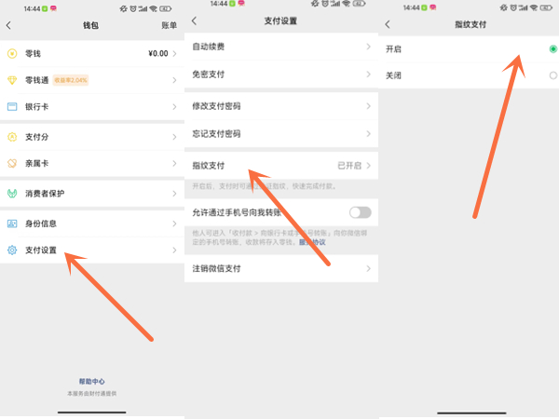Tap the 支付分 icon
559x419 pixels.
(12, 138)
